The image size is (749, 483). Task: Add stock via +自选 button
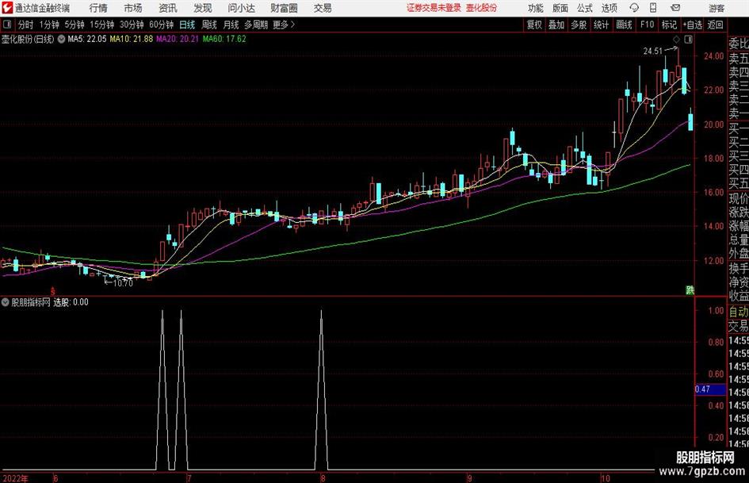693,25
